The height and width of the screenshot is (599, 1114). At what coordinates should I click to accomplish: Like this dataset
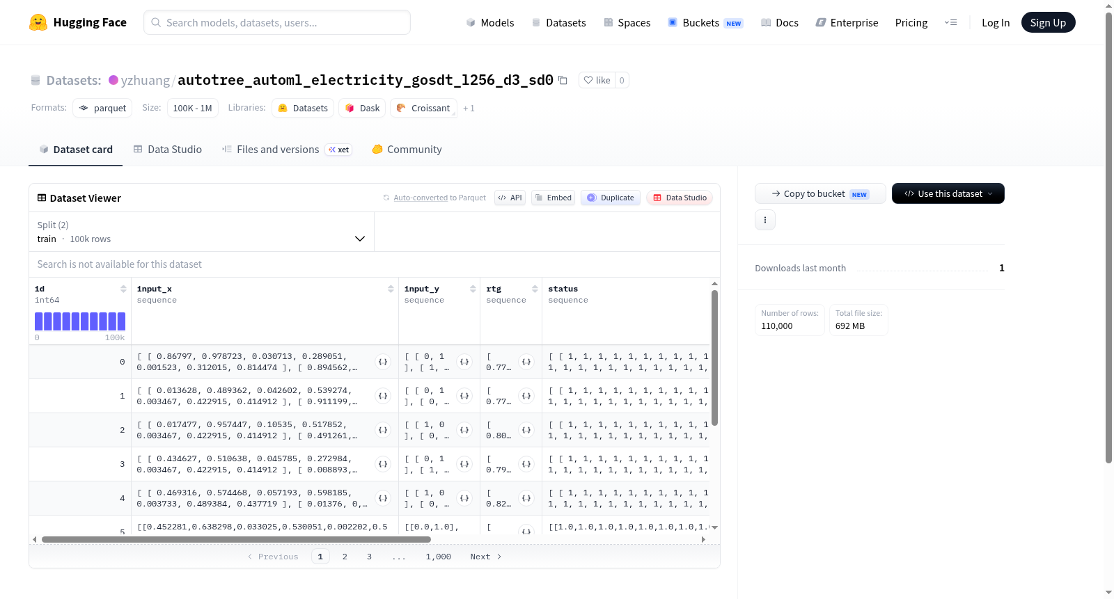pyautogui.click(x=597, y=80)
